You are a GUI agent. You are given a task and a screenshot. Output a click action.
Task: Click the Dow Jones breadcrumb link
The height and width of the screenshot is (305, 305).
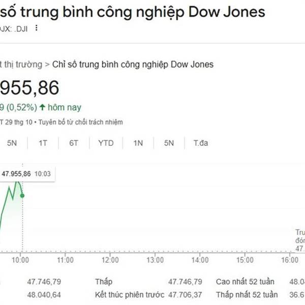coord(133,64)
